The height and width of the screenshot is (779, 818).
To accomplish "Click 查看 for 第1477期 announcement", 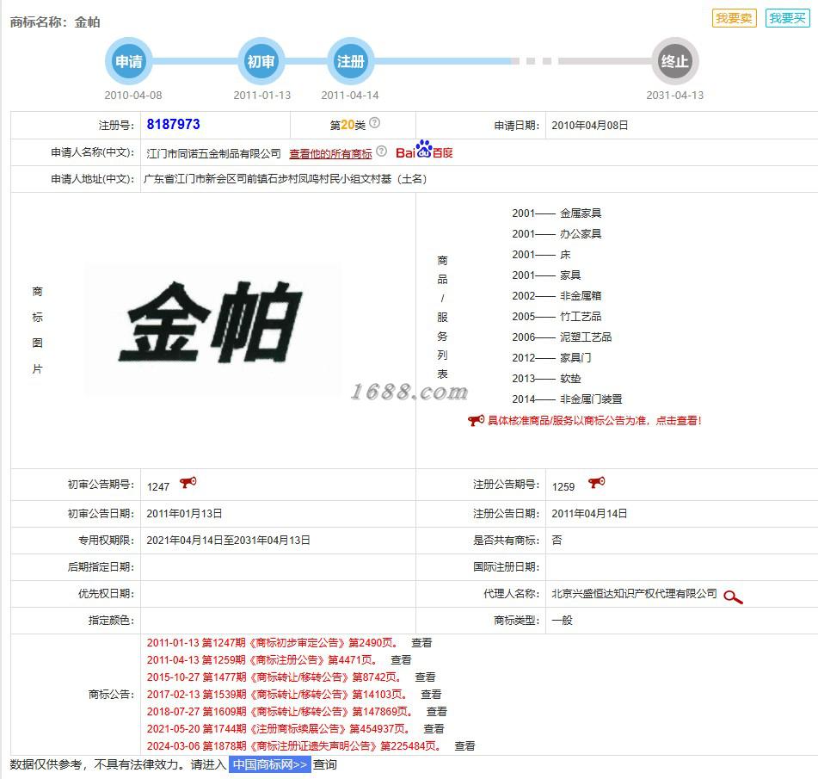I will pyautogui.click(x=425, y=677).
